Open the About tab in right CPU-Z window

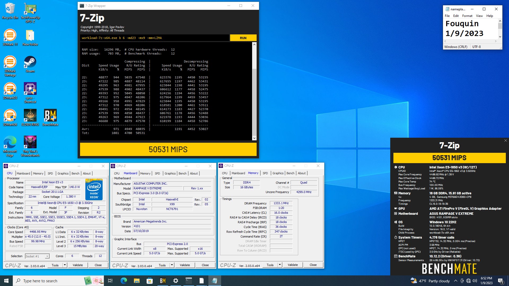click(302, 173)
